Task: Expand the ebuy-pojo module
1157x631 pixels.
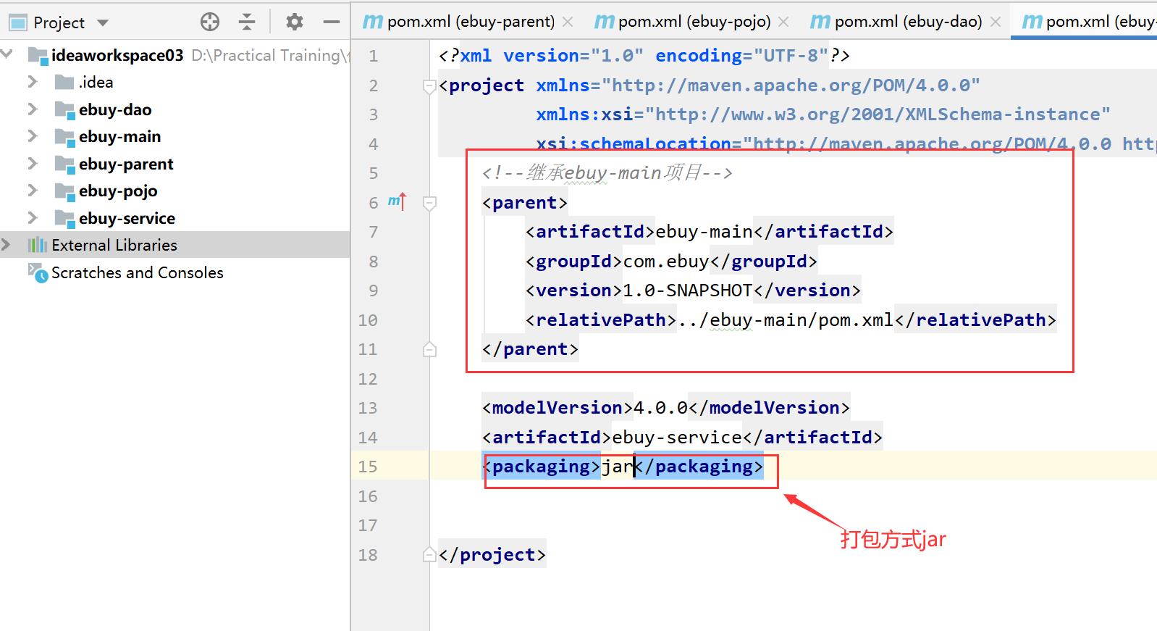Action: [x=32, y=191]
